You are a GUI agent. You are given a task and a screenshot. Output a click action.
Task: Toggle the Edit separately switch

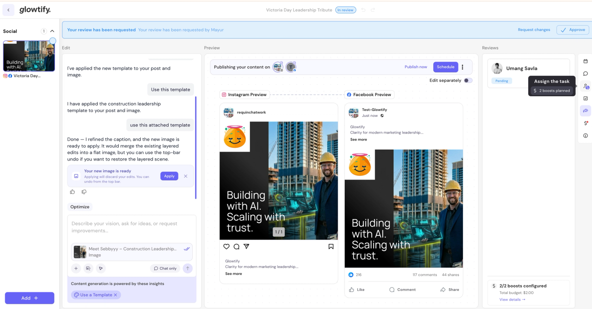click(468, 80)
